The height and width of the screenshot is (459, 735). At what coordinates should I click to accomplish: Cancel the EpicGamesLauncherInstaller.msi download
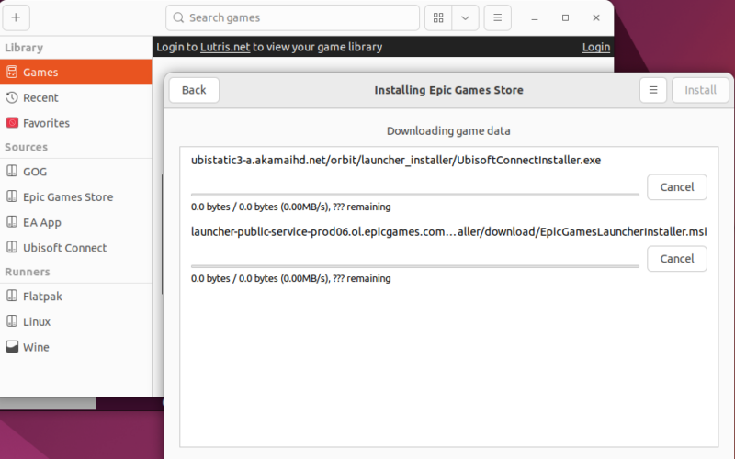pyautogui.click(x=677, y=259)
